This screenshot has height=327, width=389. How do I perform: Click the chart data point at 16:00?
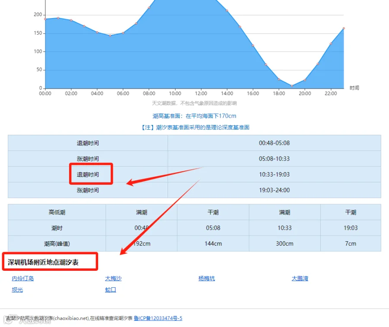click(x=253, y=45)
